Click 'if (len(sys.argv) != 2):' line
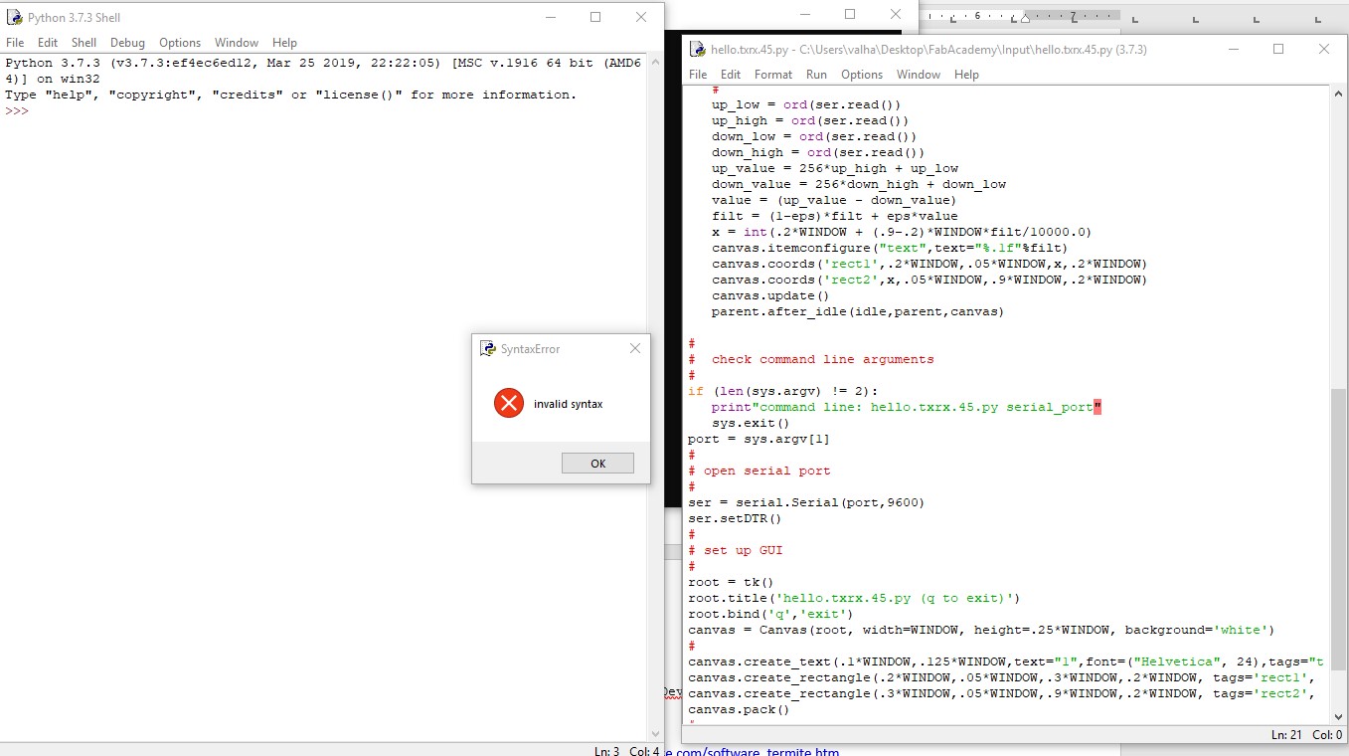The width and height of the screenshot is (1349, 756). click(782, 391)
